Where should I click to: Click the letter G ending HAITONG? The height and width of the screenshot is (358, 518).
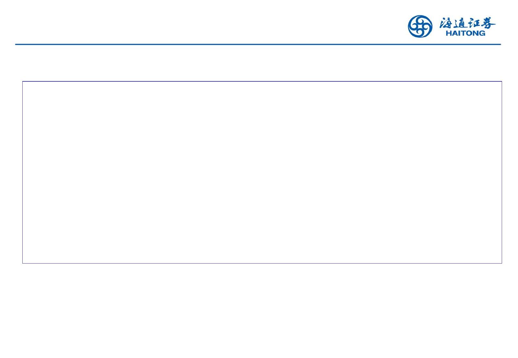coord(482,33)
